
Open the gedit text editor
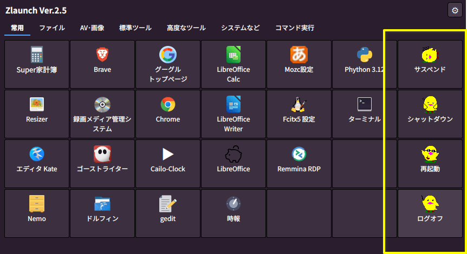point(168,213)
